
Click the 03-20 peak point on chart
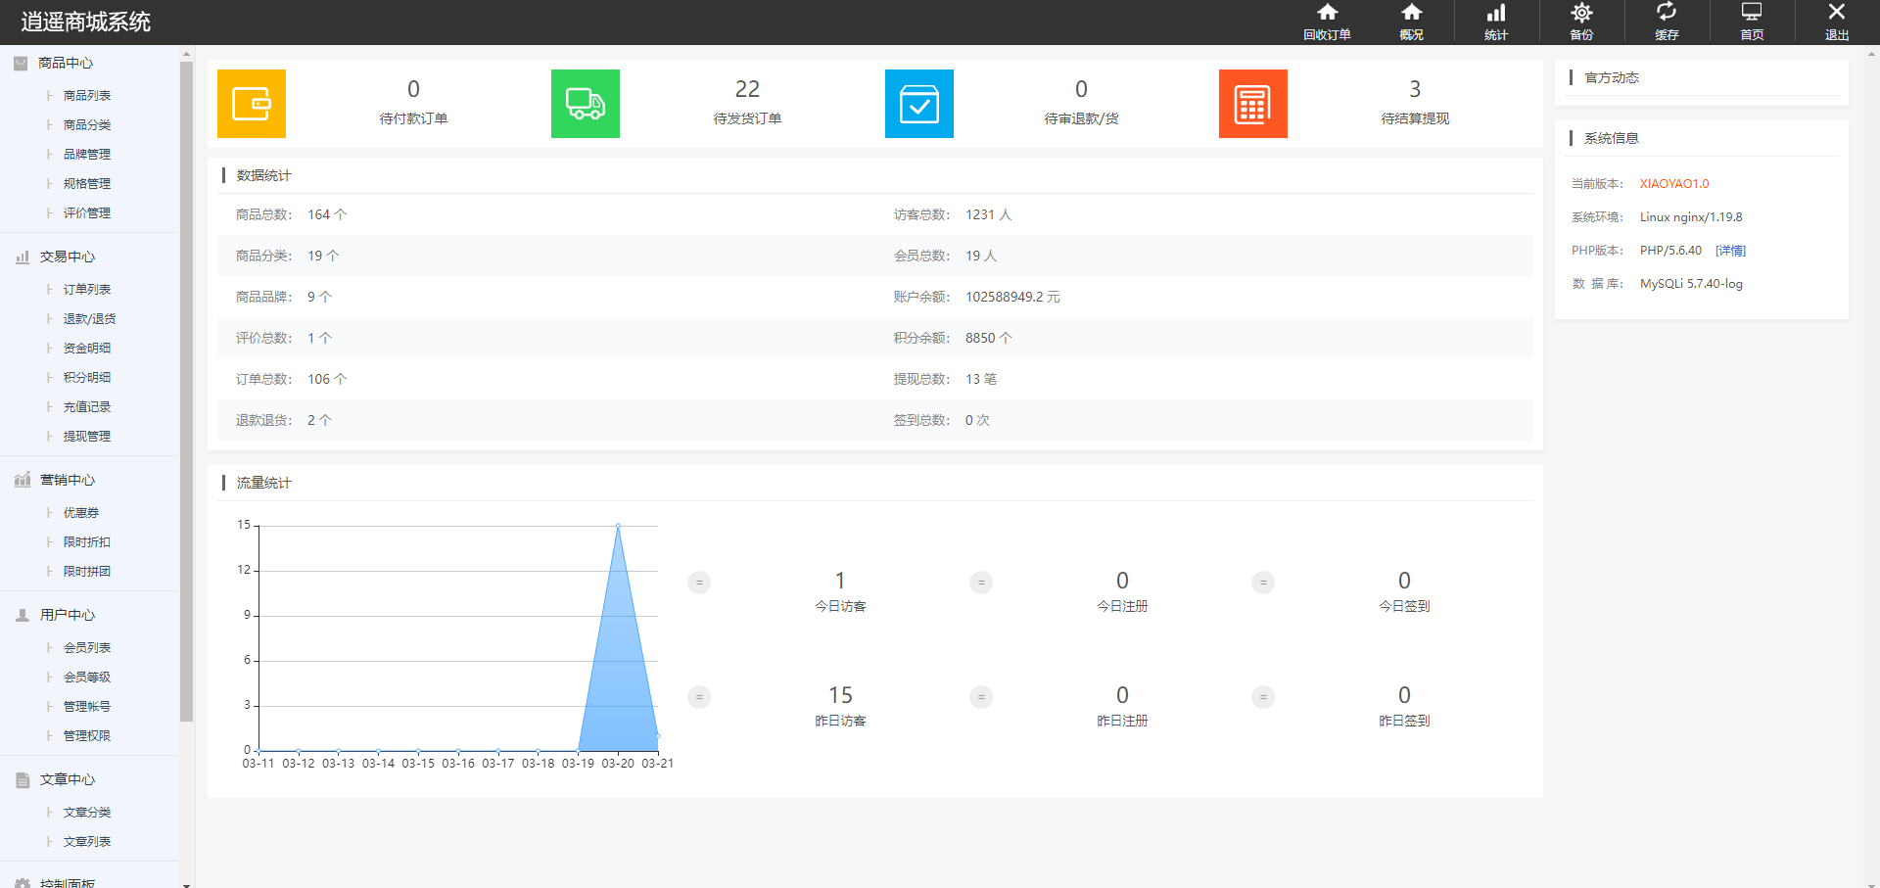coord(618,526)
